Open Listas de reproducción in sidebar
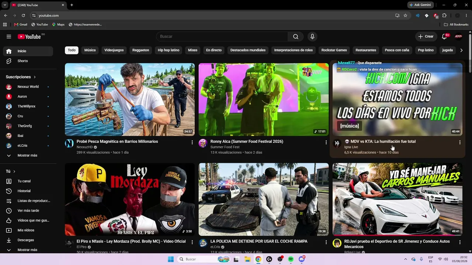 28,201
